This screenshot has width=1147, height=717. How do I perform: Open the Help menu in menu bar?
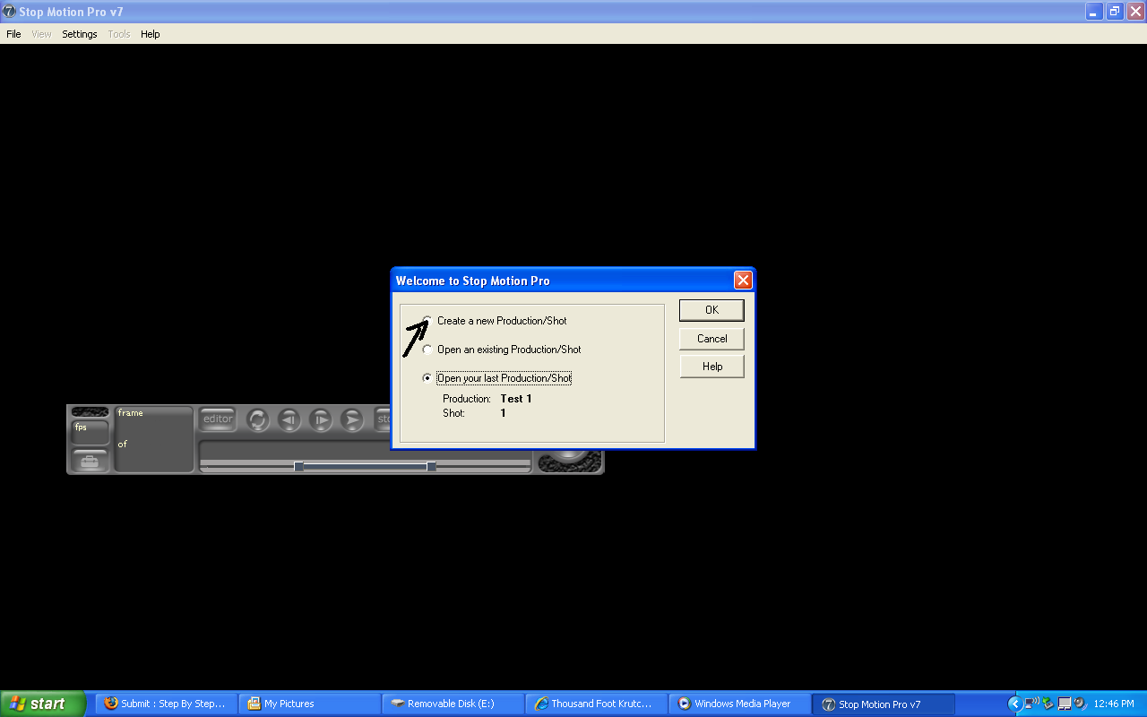151,34
